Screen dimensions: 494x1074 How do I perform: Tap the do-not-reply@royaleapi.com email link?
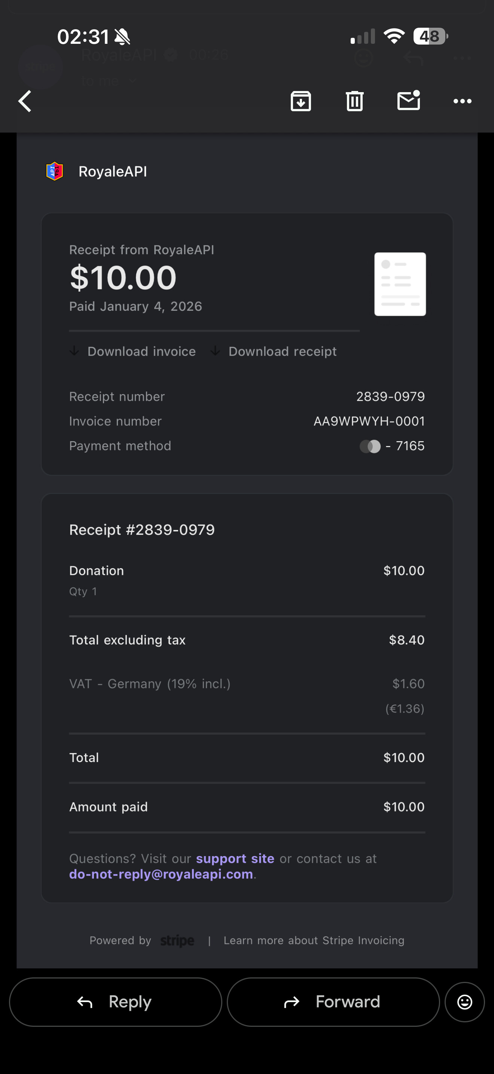click(x=161, y=874)
